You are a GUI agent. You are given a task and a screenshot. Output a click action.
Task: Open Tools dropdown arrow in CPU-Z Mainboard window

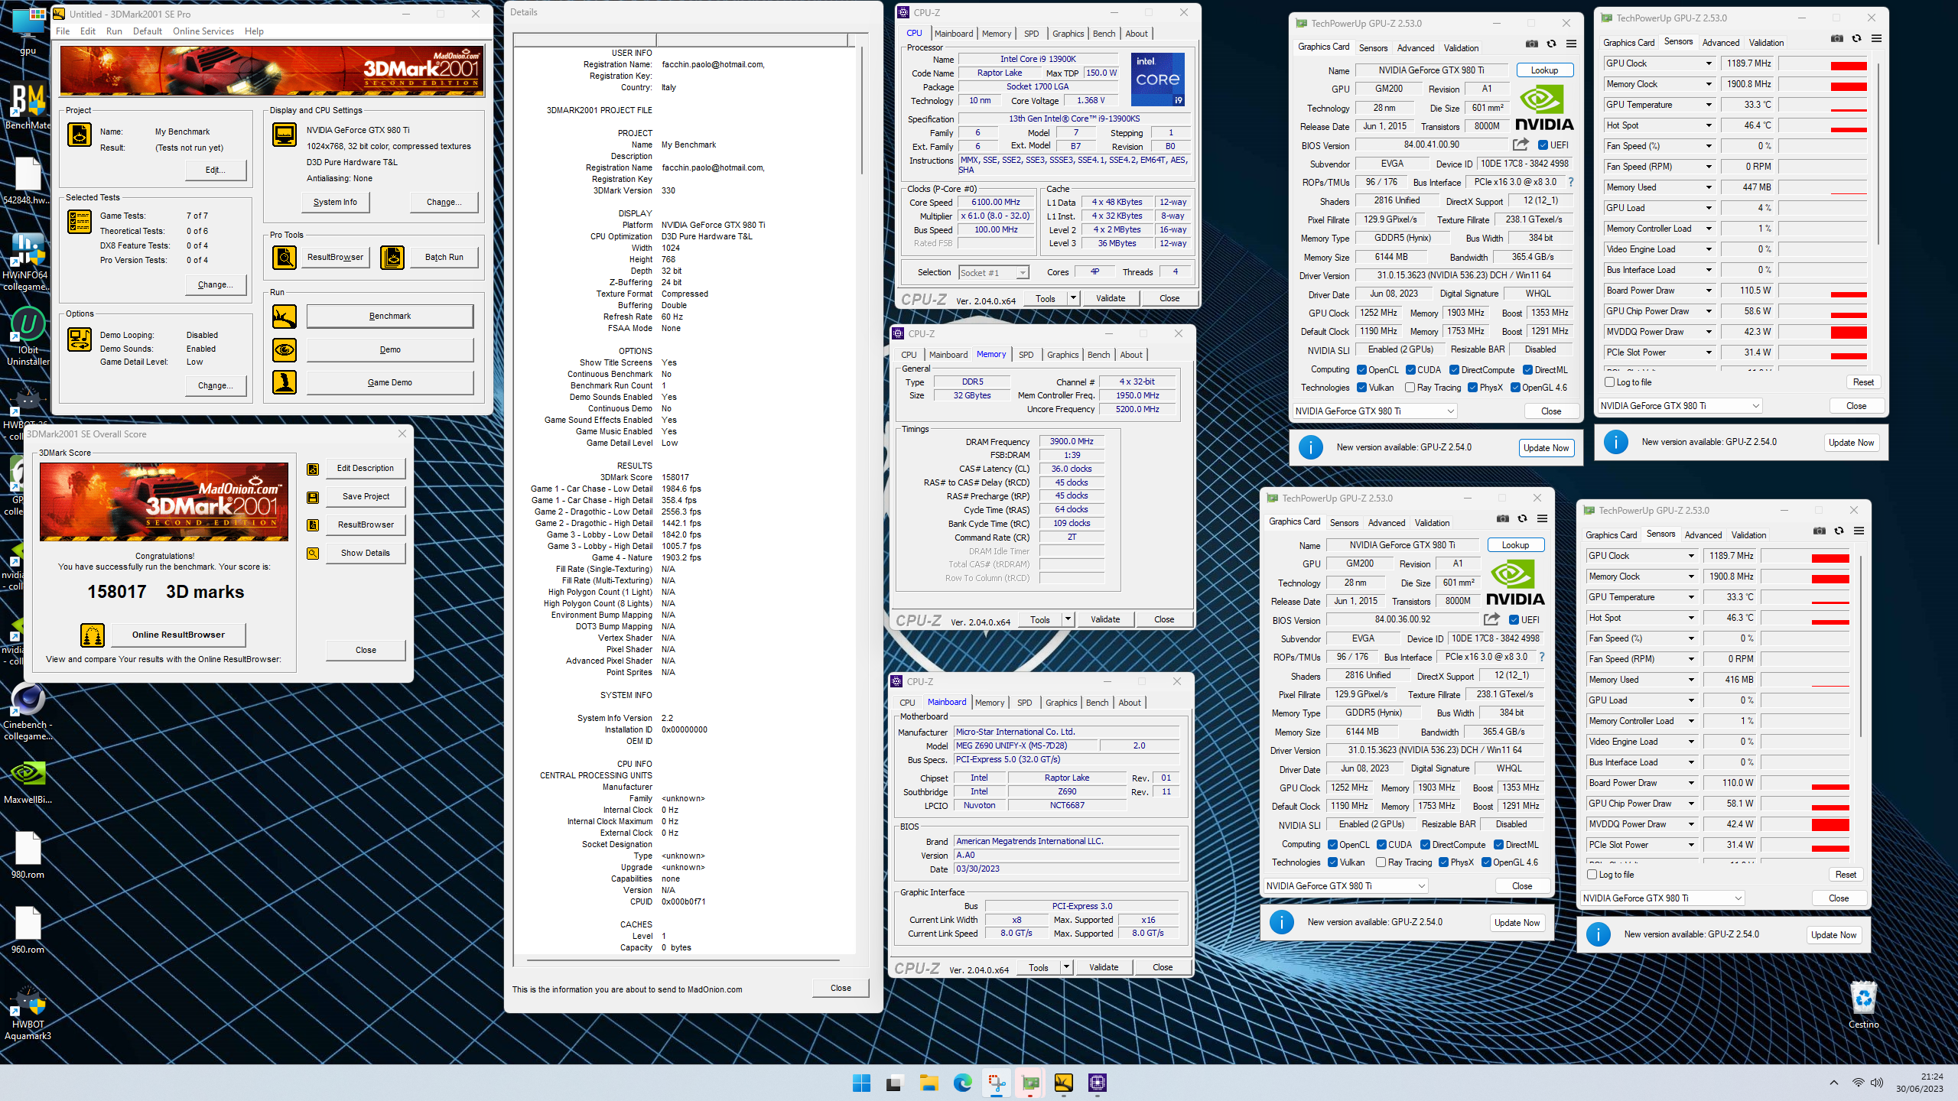1066,967
